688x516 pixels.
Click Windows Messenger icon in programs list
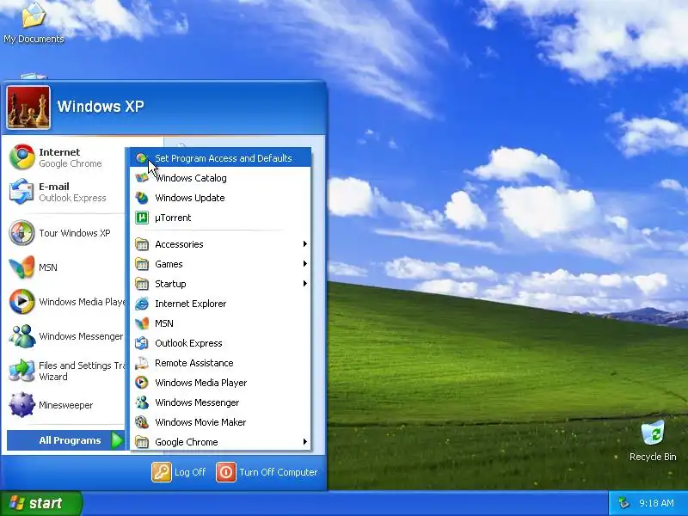[x=142, y=402]
